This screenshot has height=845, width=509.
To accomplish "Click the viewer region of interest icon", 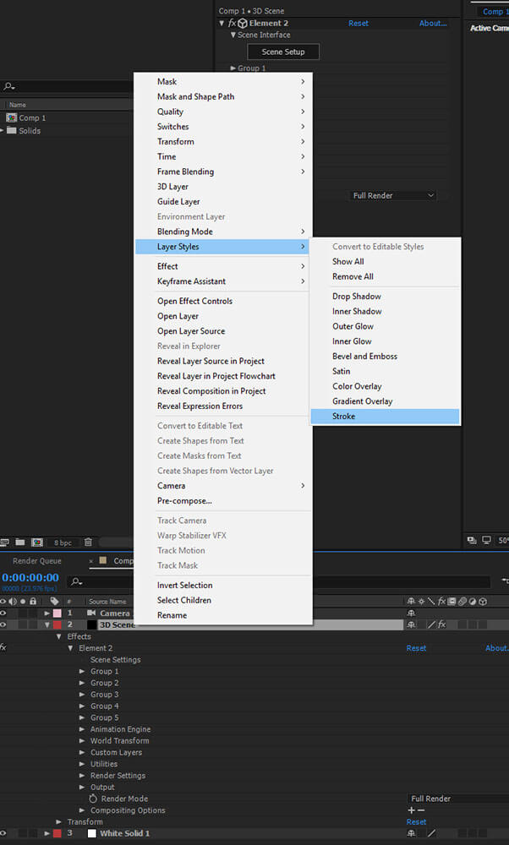I will click(472, 540).
